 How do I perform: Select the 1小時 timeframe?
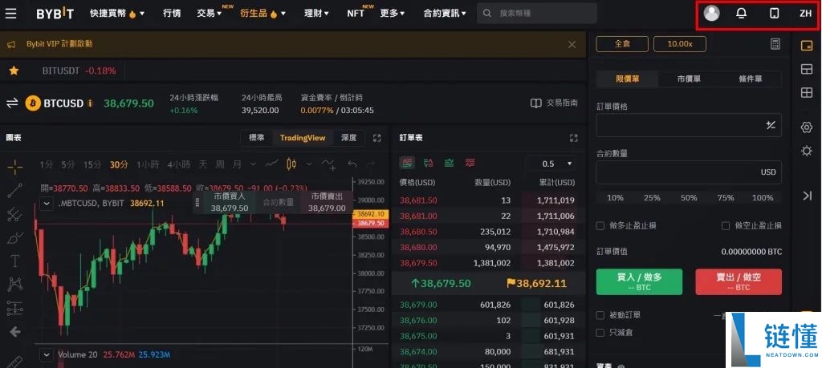coord(148,164)
